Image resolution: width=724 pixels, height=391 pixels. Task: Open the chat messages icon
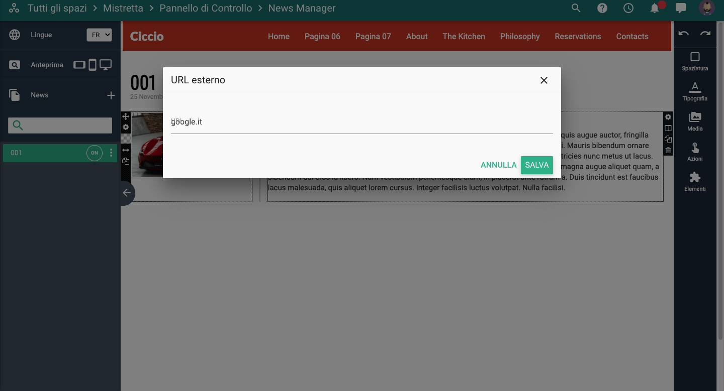(x=681, y=8)
